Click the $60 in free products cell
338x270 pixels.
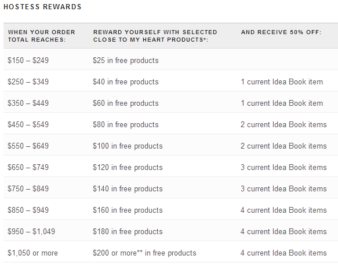(126, 103)
